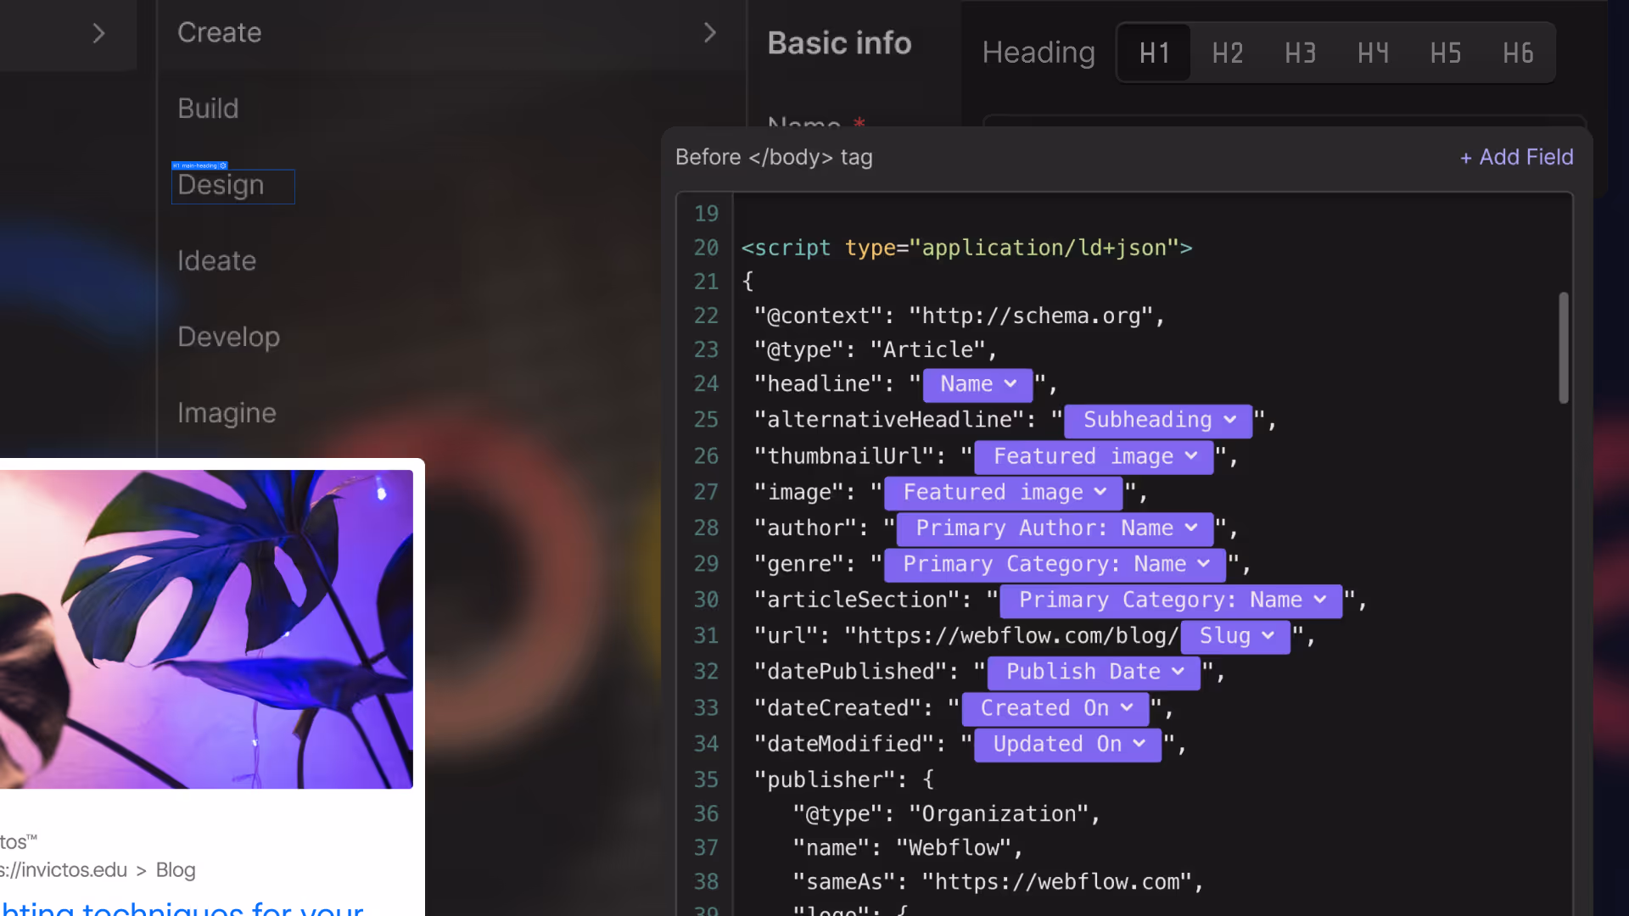Expand the Create section
The image size is (1629, 916).
[710, 31]
